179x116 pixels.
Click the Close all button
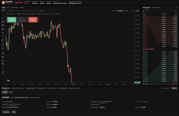click(174, 88)
